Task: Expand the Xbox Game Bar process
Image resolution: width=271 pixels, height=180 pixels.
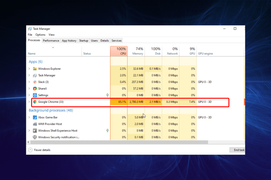Action: (x=29, y=117)
